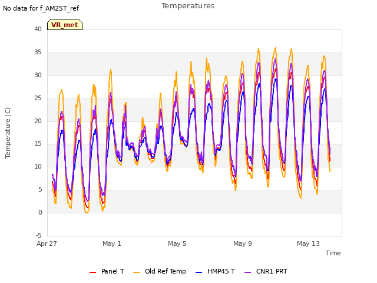Screen dimensions: 377x283
Task: Toggle the Panel T legend entry
Action: point(107,271)
